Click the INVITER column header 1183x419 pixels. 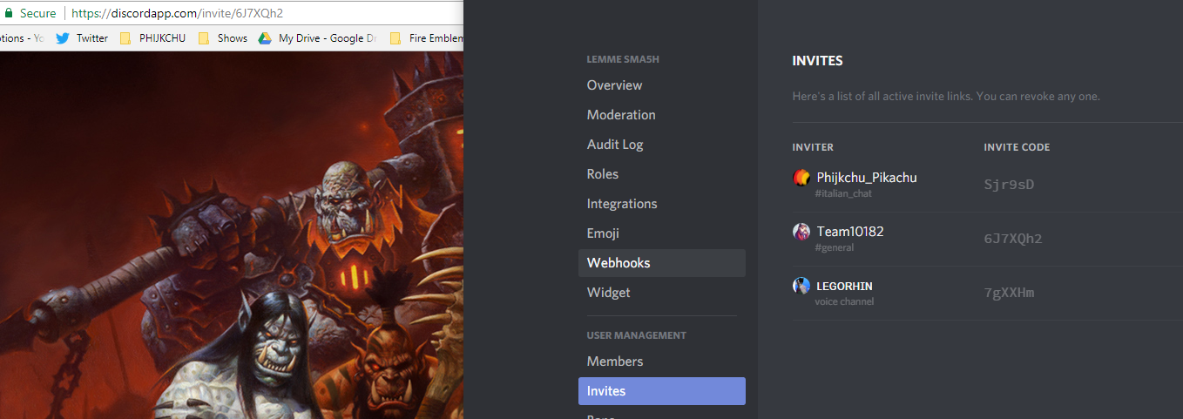point(813,147)
